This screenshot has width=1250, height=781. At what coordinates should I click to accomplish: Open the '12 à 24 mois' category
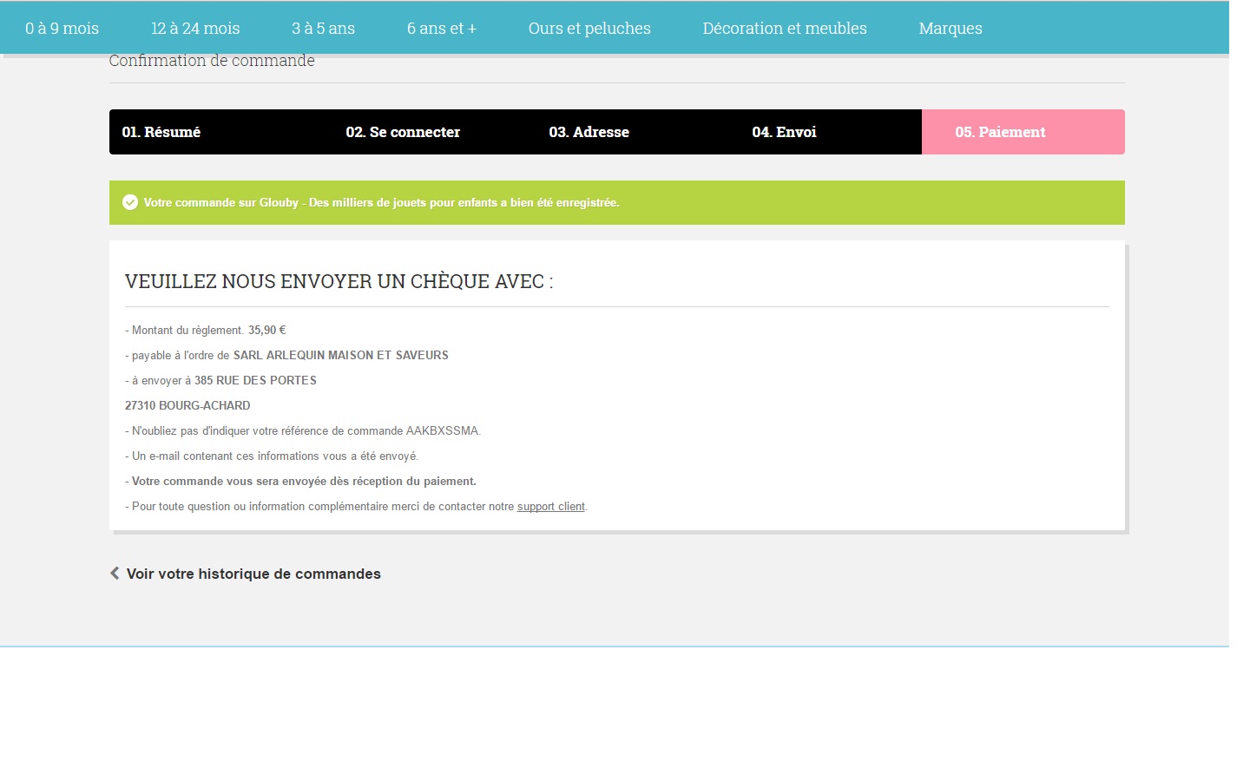point(195,28)
